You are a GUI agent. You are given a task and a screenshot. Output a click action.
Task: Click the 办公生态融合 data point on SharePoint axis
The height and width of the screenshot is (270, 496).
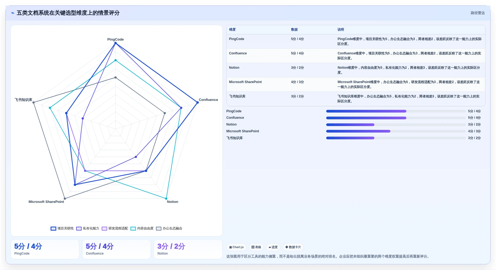pos(64,199)
